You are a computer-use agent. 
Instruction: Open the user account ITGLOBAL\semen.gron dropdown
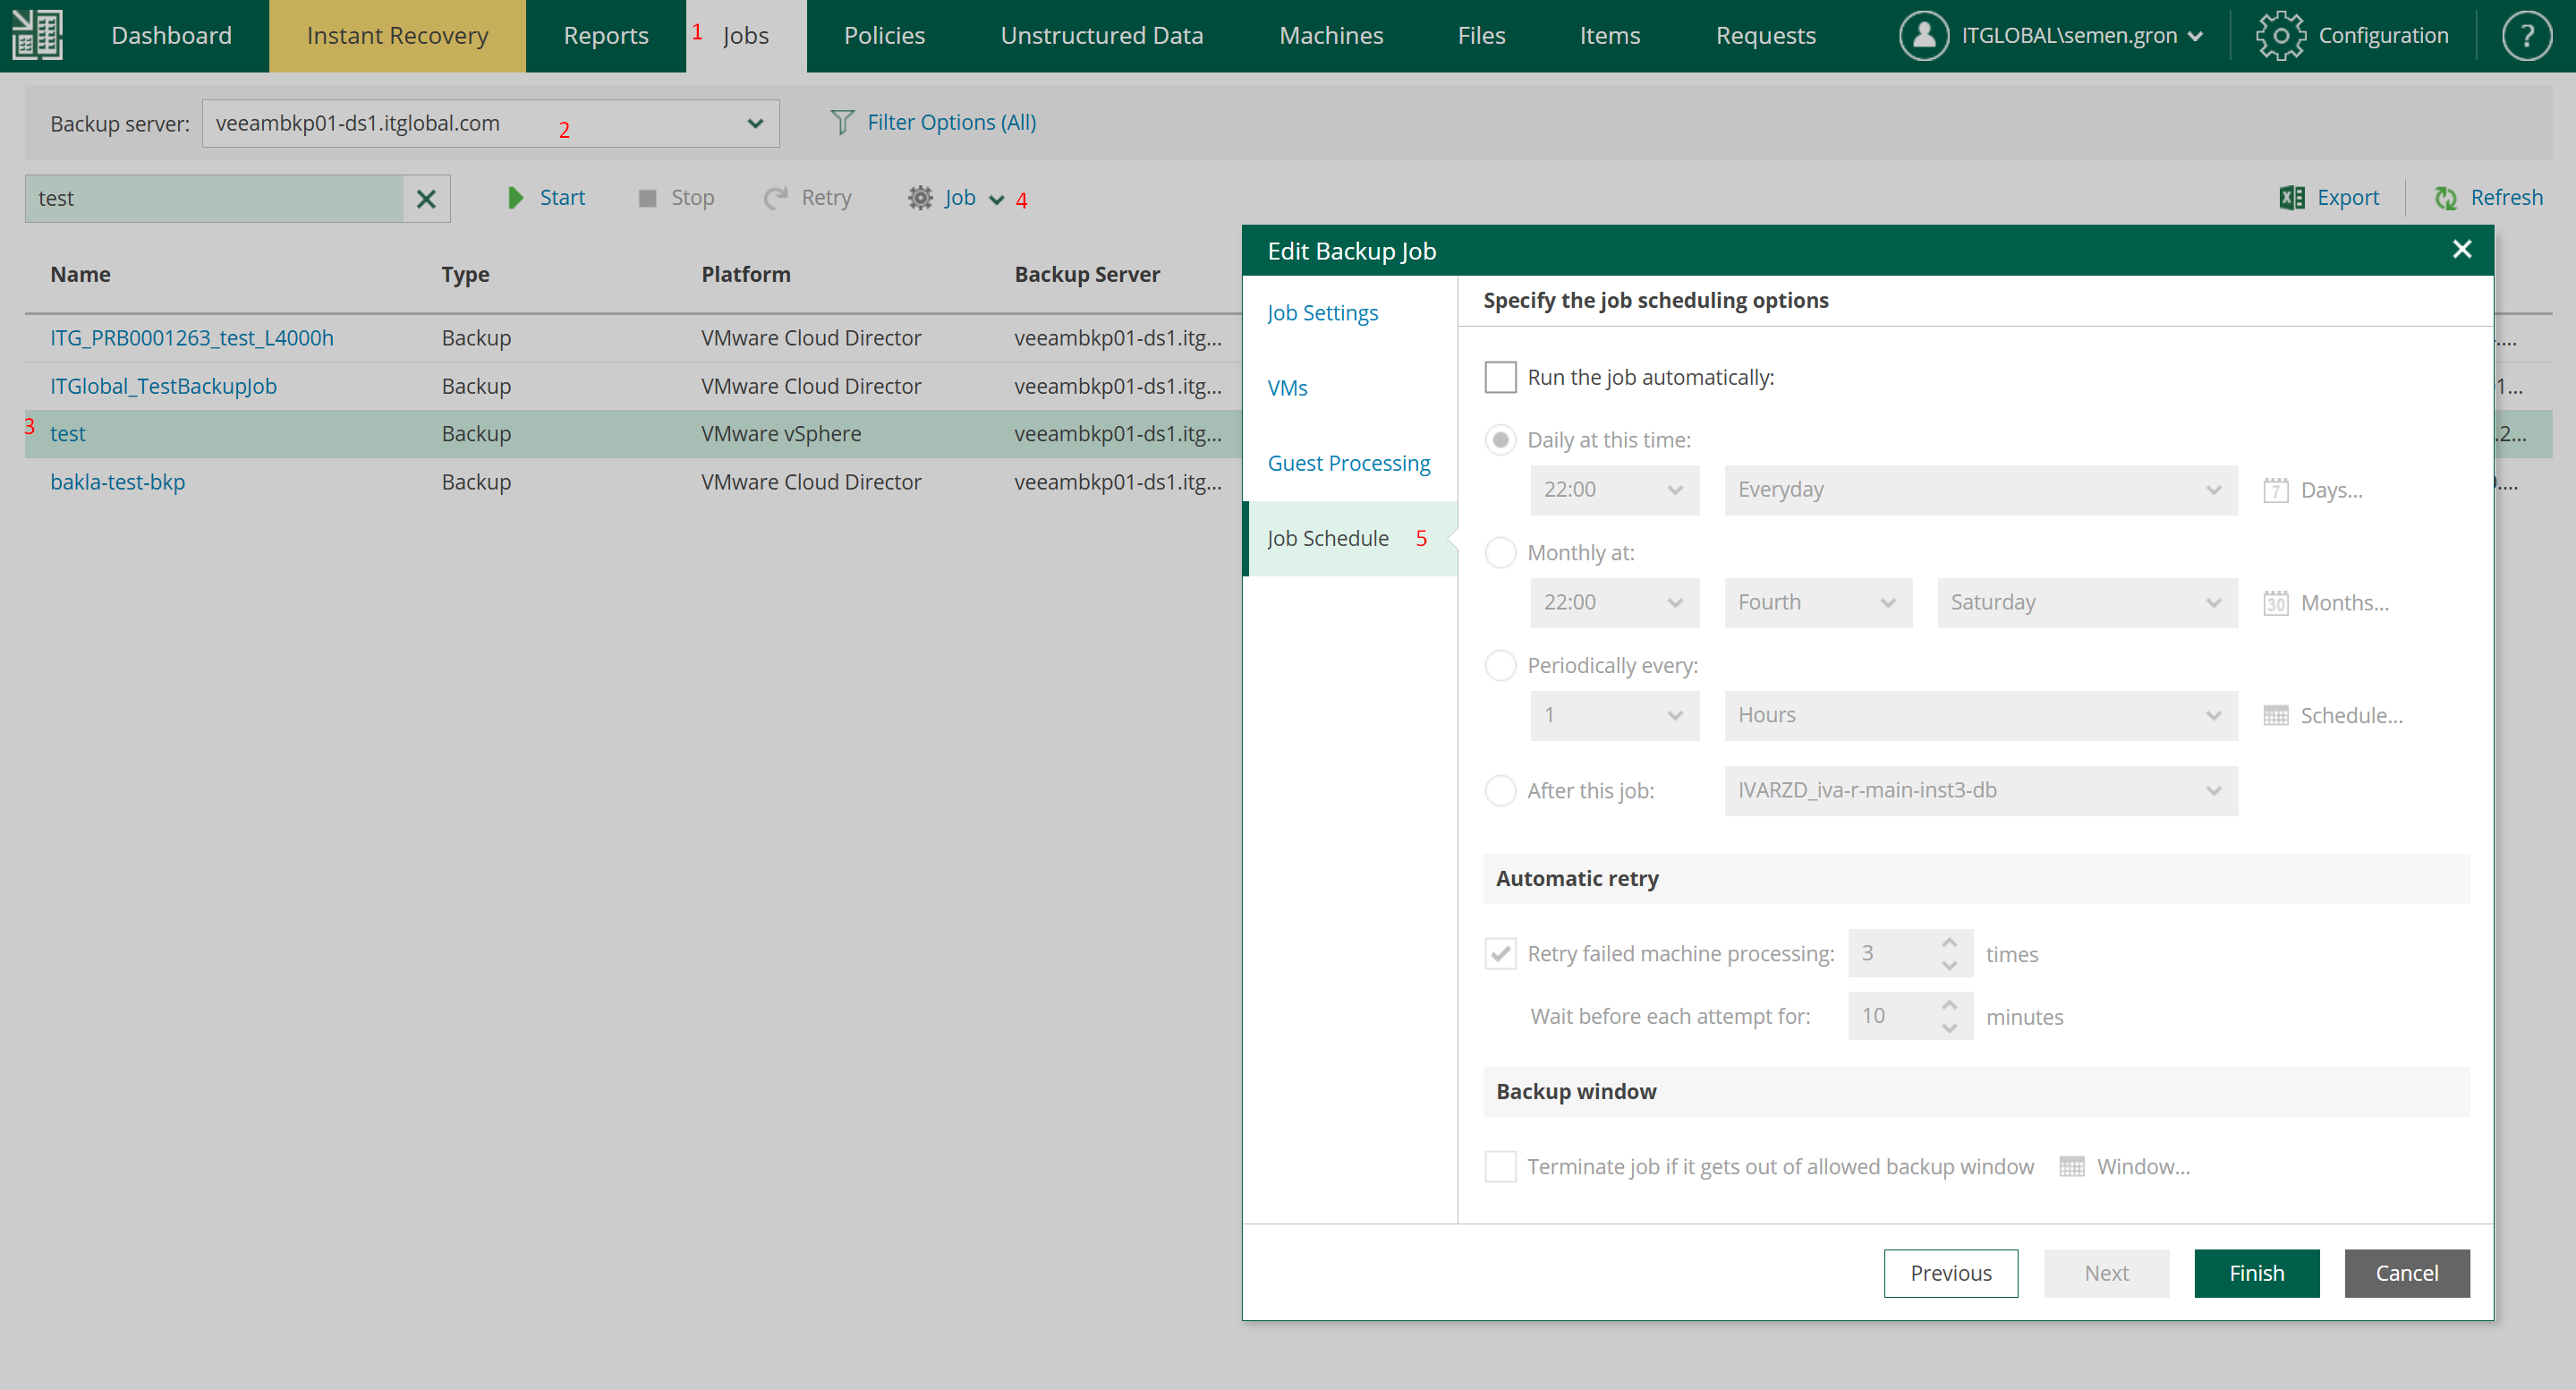(x=2068, y=36)
